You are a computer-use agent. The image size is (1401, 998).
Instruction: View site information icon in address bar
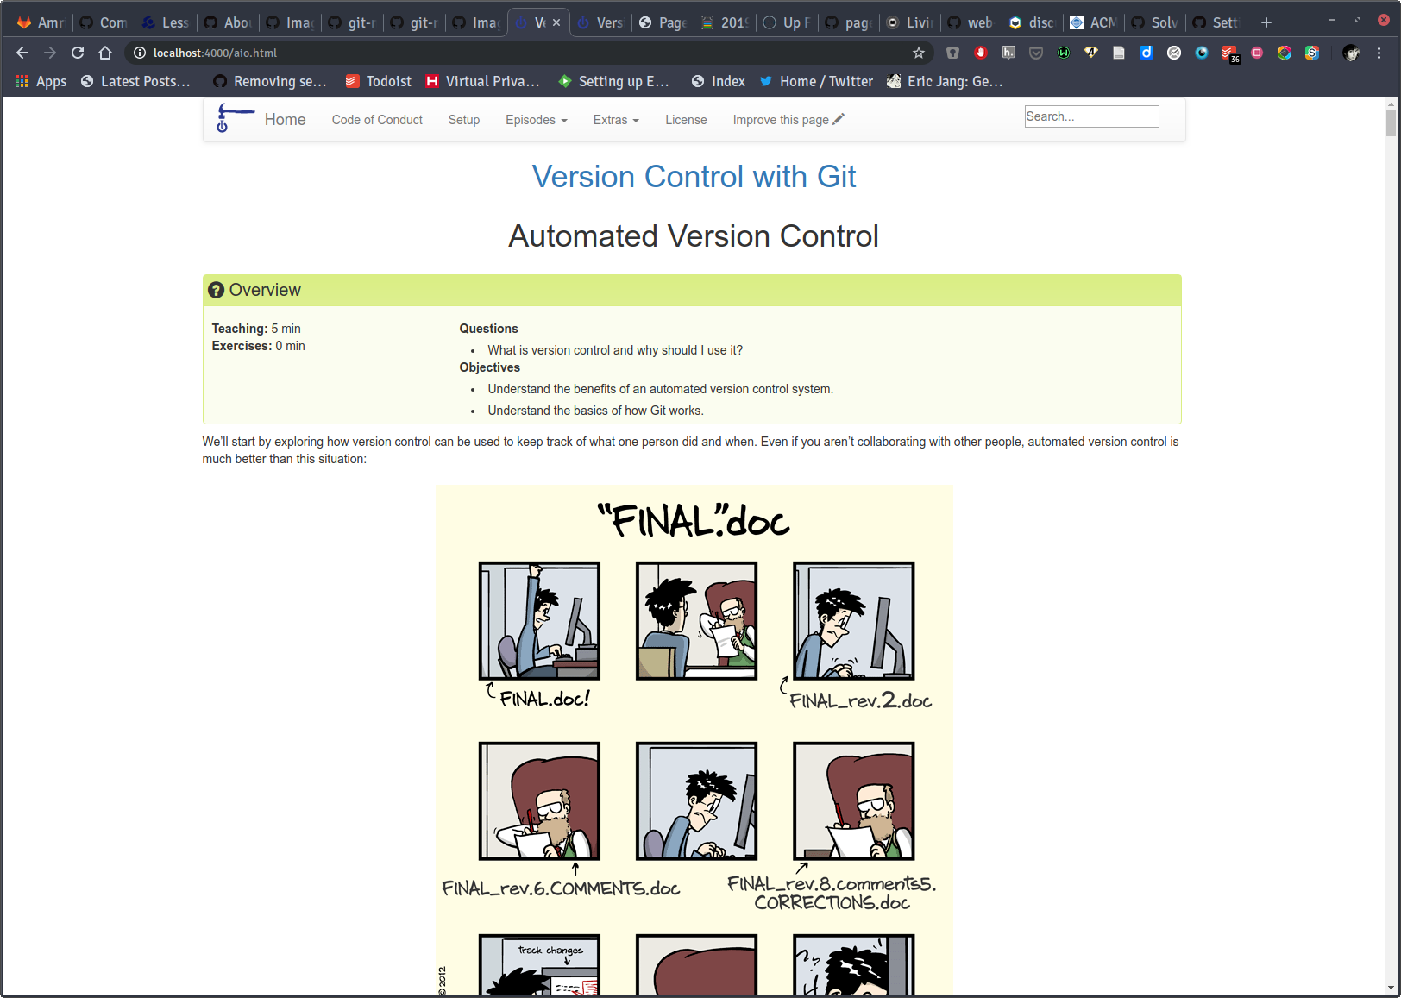click(x=139, y=53)
